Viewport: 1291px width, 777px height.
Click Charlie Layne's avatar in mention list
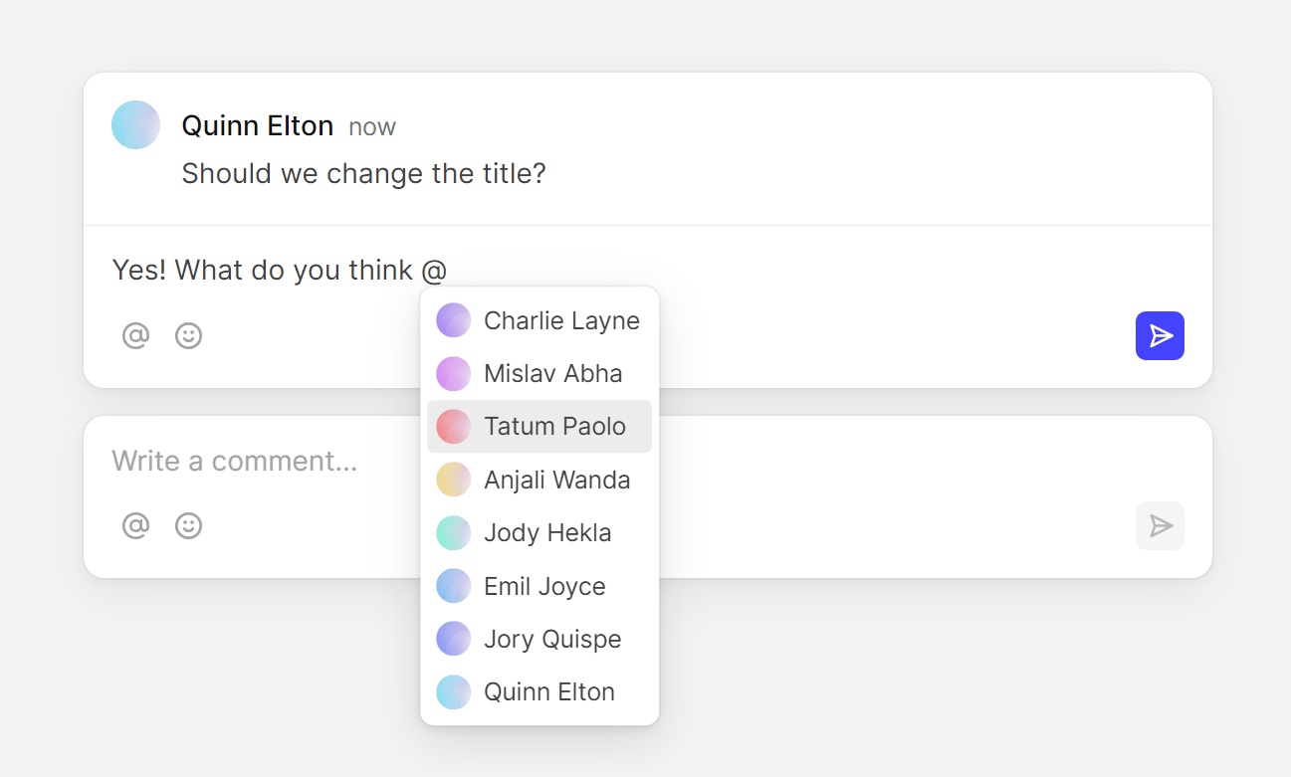453,320
